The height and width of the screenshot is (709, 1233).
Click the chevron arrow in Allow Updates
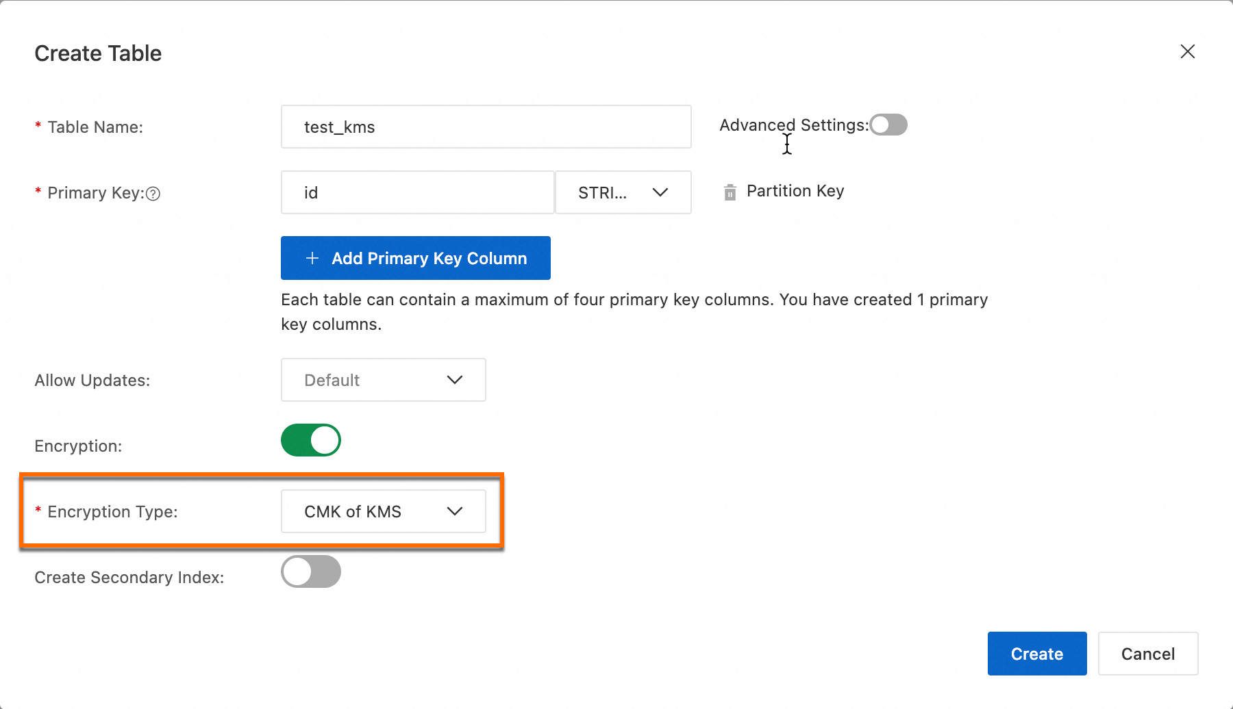point(455,380)
